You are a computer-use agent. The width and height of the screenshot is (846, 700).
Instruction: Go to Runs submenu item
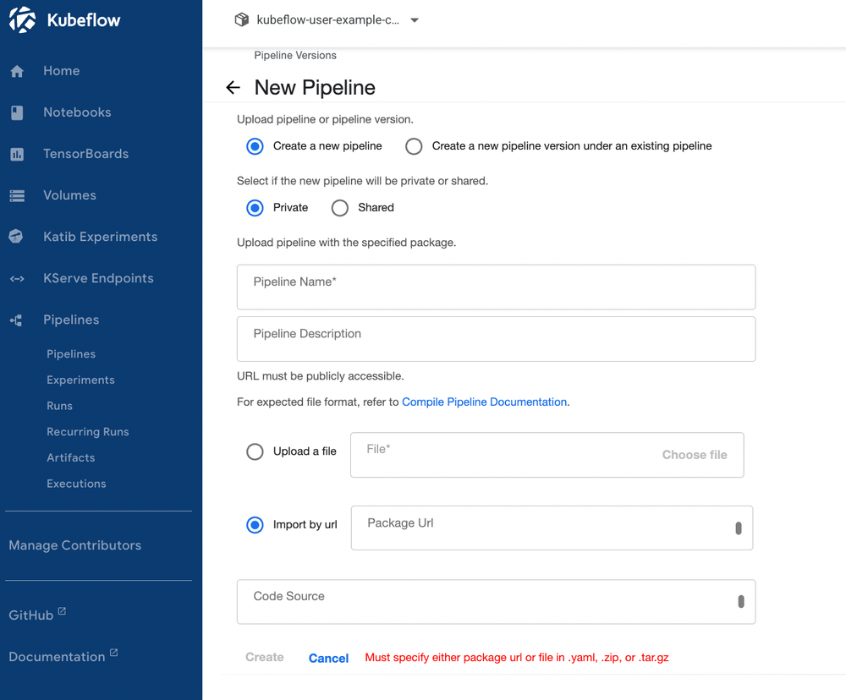(x=59, y=406)
